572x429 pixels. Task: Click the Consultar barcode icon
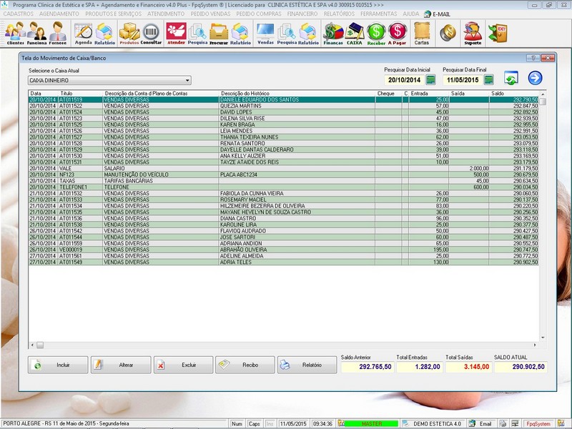tap(151, 34)
